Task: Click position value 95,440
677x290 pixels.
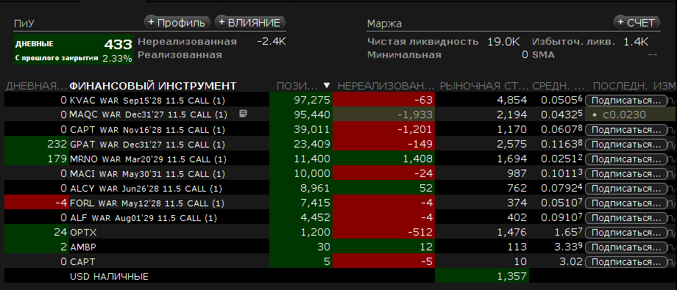Action: pyautogui.click(x=311, y=115)
